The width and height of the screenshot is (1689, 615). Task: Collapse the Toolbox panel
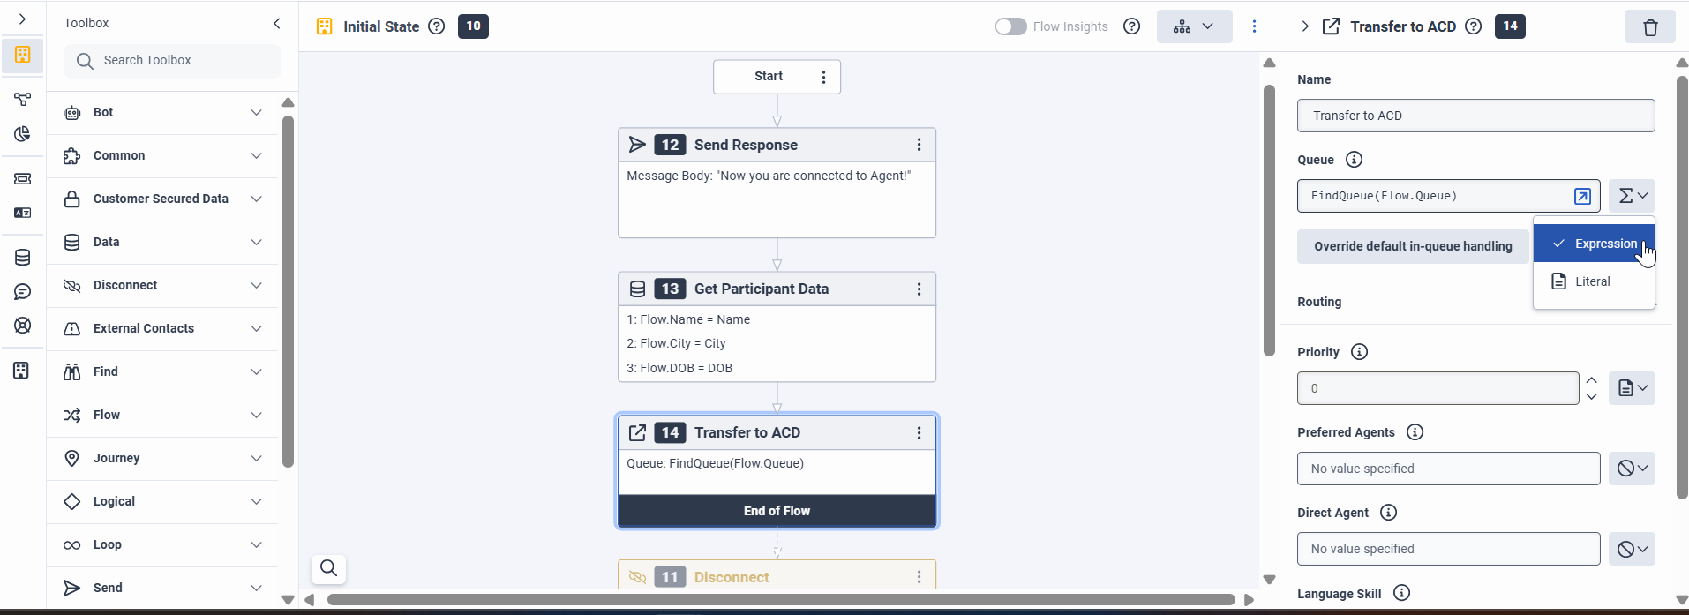point(277,23)
